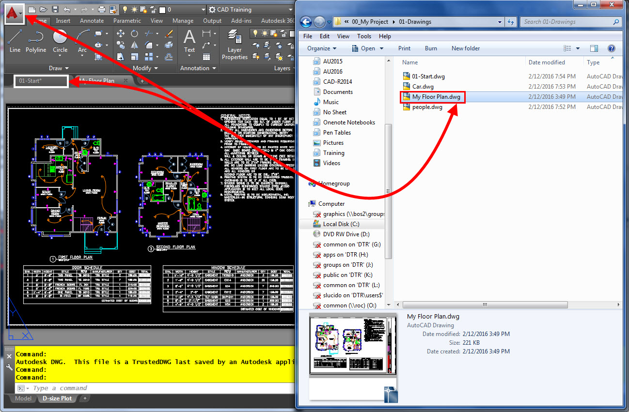Open the change view dropdown arrow in Explorer

coord(578,48)
